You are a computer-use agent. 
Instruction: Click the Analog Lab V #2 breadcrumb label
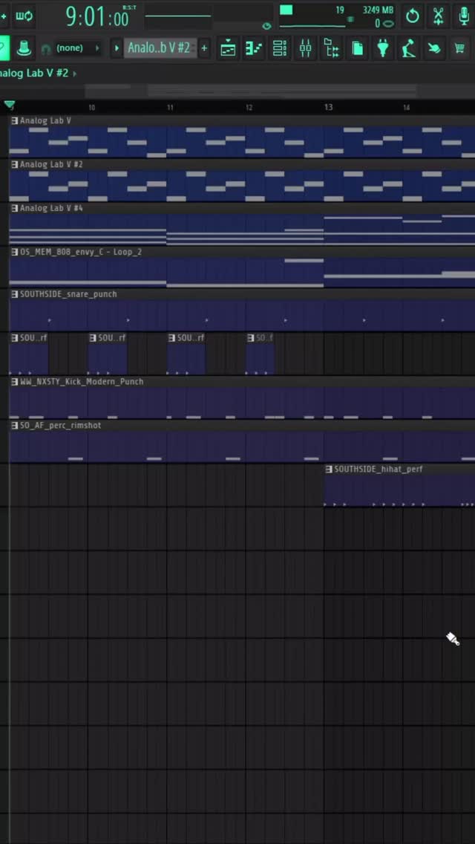click(x=33, y=74)
